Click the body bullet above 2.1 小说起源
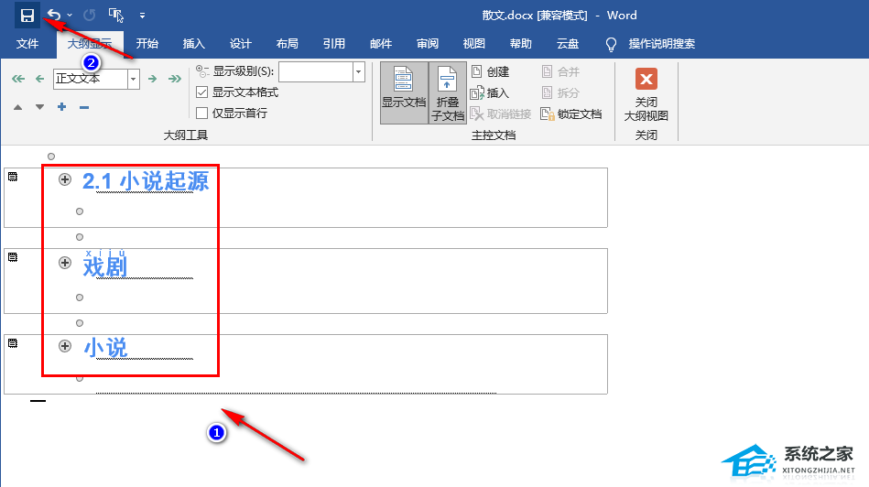 (51, 157)
